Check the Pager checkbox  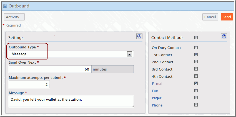(196, 98)
